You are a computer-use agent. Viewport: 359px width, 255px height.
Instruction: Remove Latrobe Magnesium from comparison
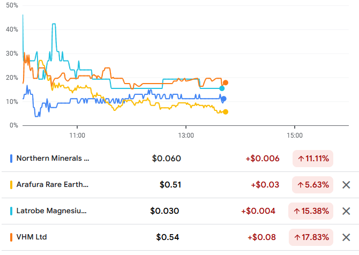tap(346, 211)
